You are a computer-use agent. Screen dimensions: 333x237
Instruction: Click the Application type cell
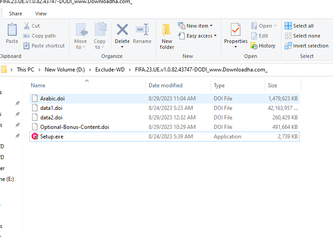(x=227, y=137)
